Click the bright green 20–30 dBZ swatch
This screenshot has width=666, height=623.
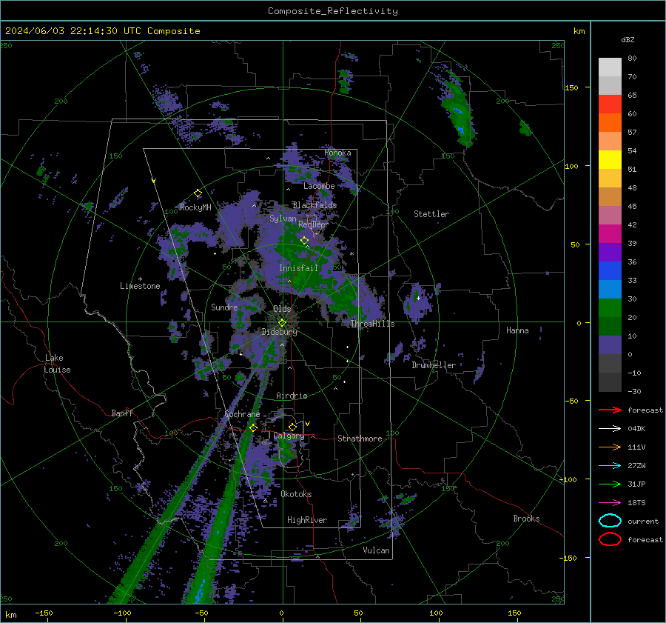(x=610, y=308)
